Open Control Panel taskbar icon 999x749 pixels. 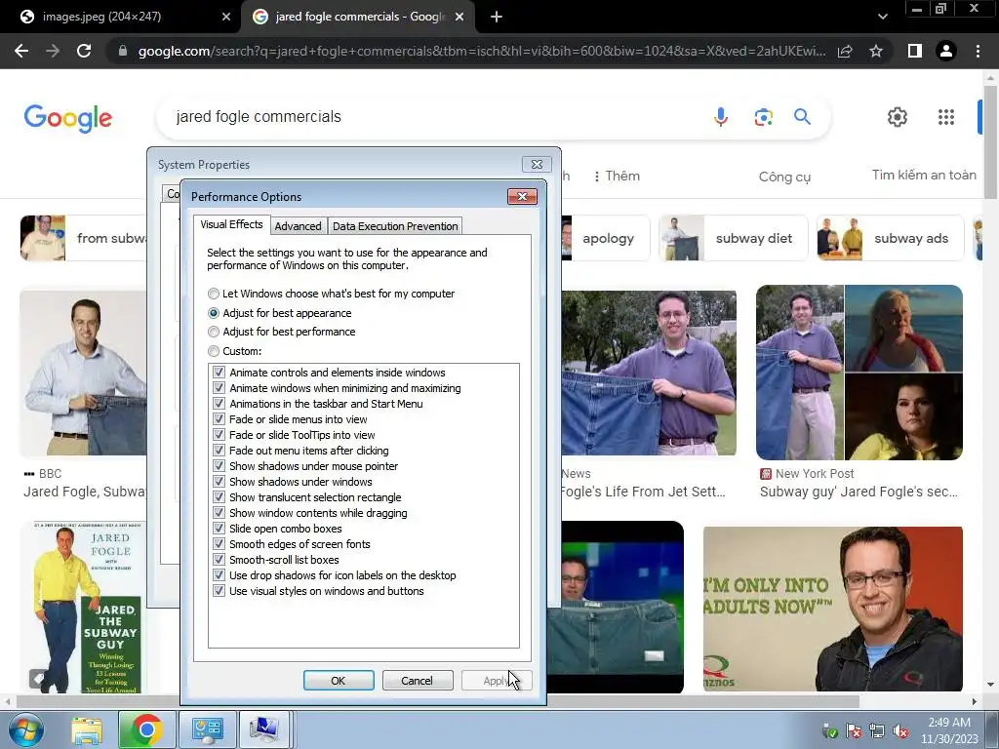[207, 729]
